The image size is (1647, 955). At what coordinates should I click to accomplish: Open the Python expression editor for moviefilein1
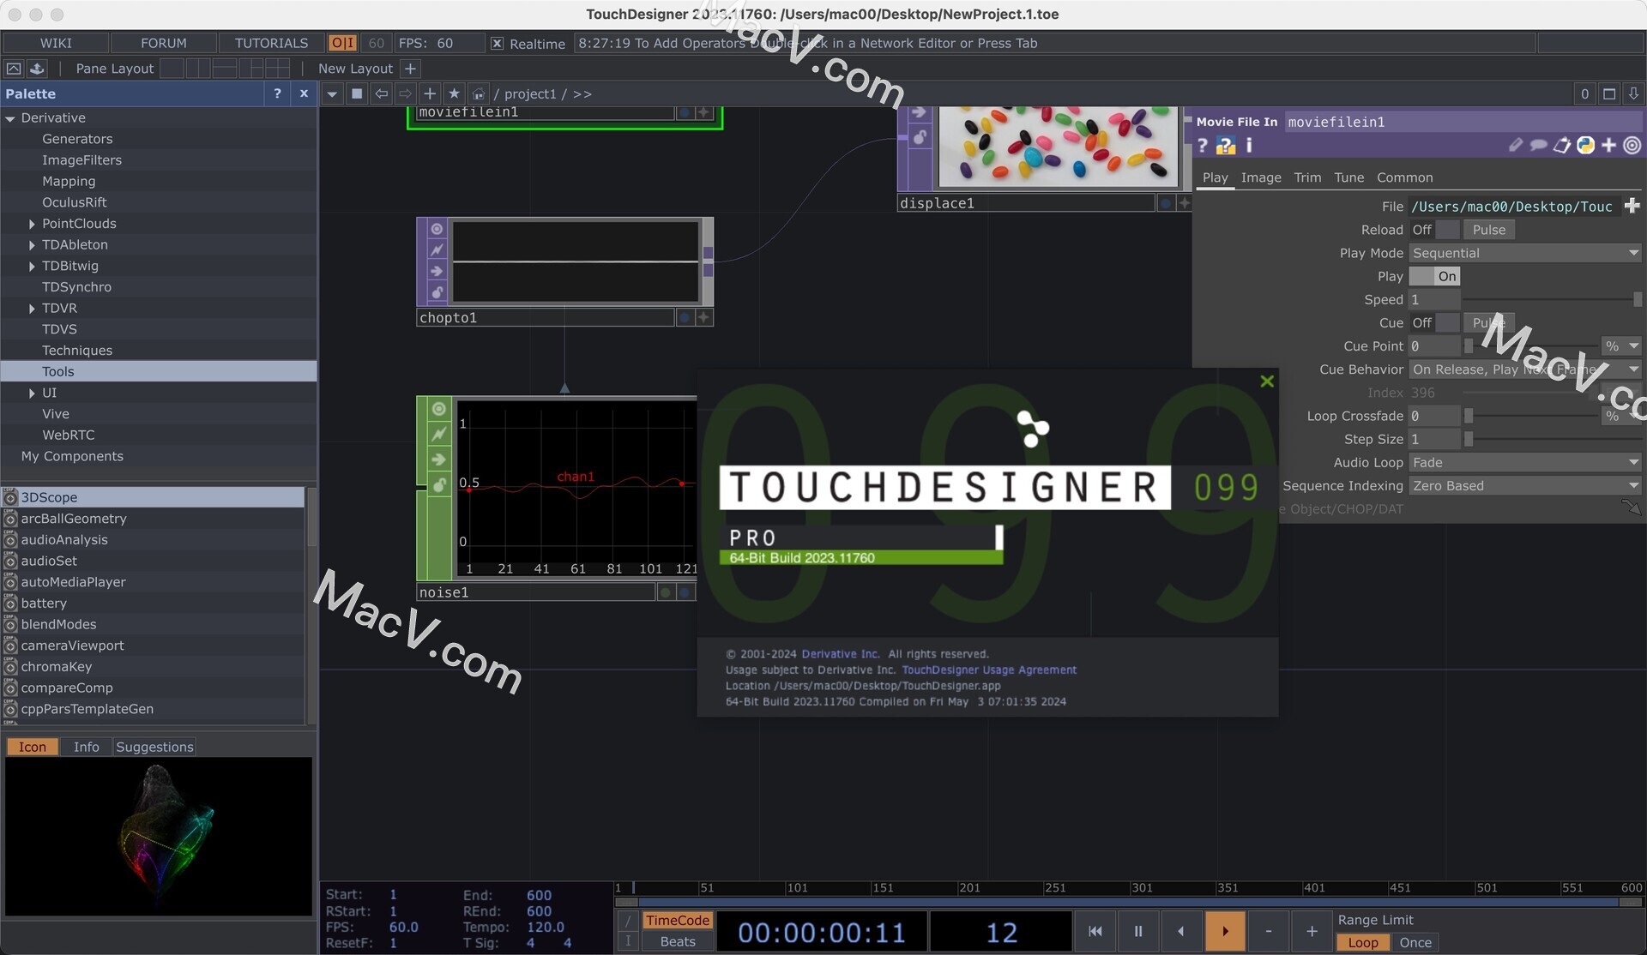click(1584, 145)
